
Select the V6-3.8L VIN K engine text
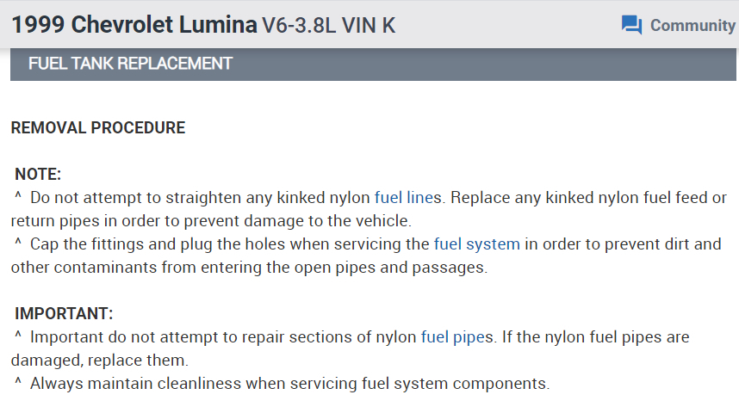pyautogui.click(x=328, y=26)
